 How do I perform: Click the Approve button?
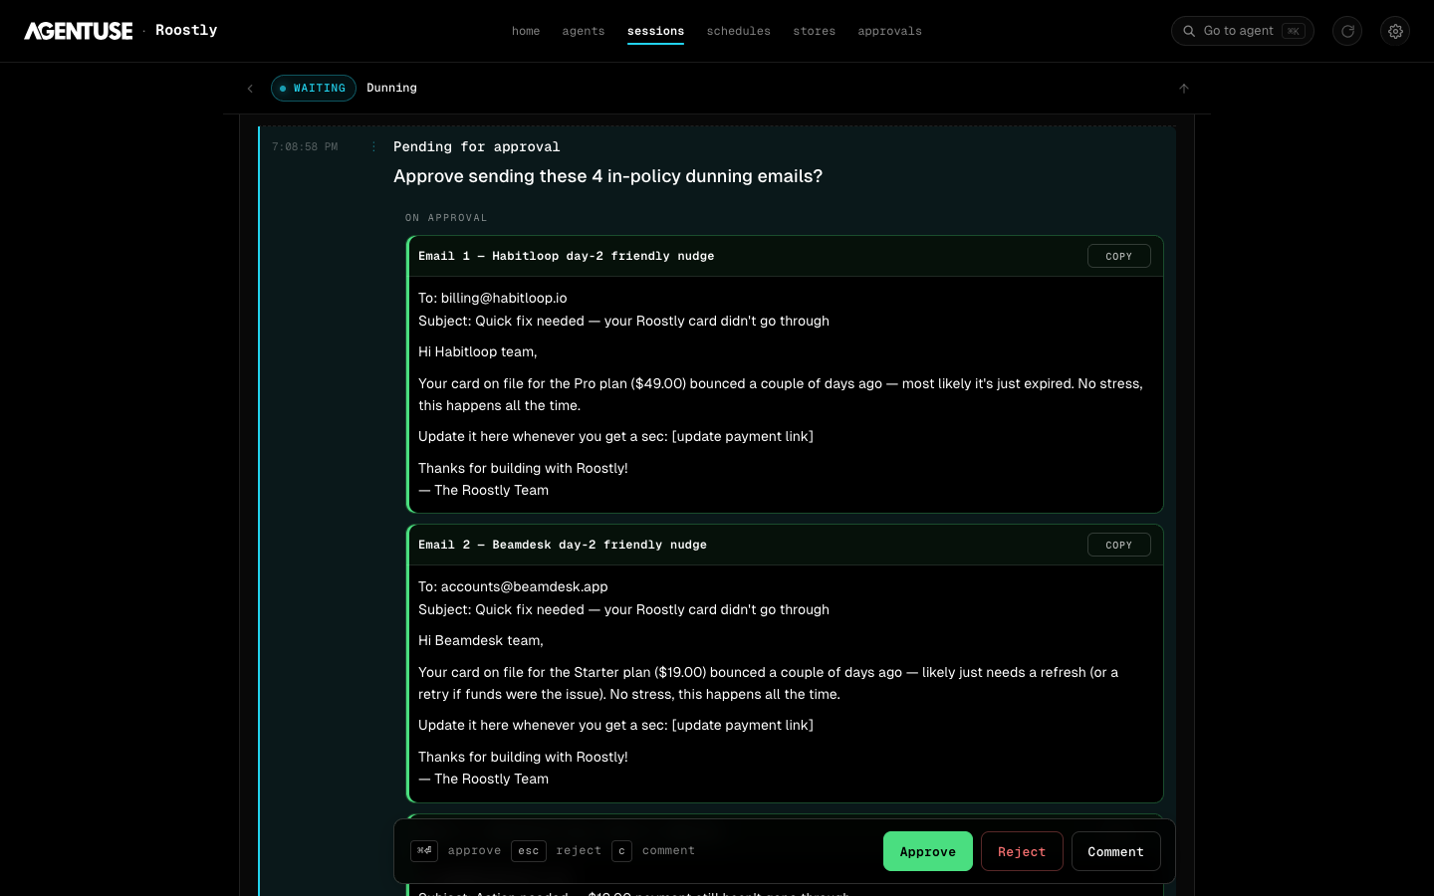(928, 851)
